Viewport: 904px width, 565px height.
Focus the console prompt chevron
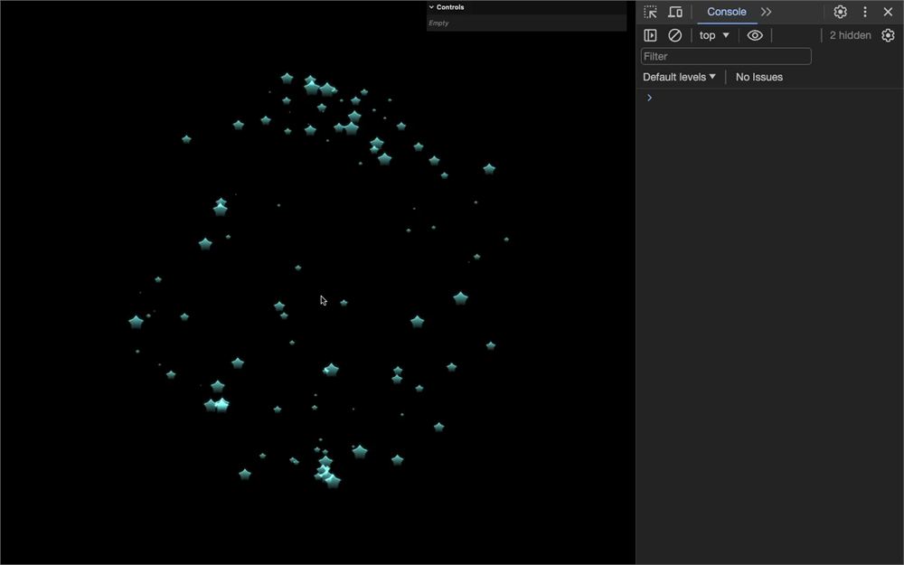pos(649,98)
